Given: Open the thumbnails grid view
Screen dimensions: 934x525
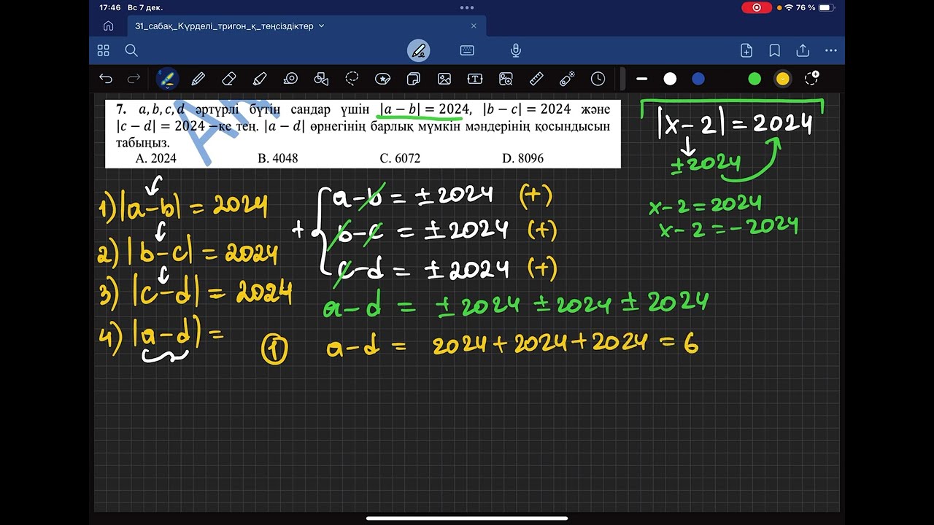Looking at the screenshot, I should (x=104, y=50).
